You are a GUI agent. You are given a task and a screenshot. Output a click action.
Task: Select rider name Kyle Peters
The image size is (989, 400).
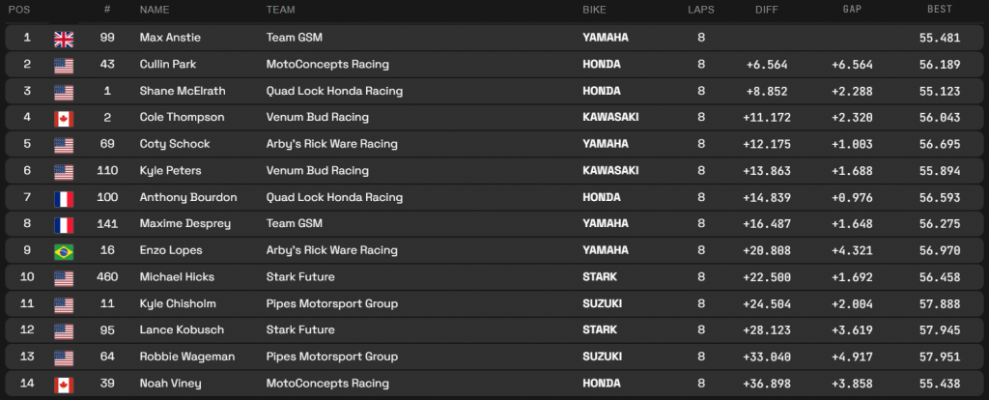point(167,171)
